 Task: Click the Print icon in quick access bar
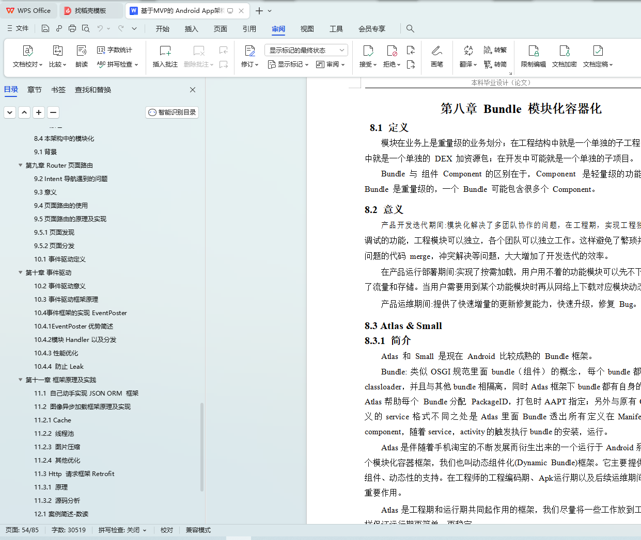tap(72, 28)
